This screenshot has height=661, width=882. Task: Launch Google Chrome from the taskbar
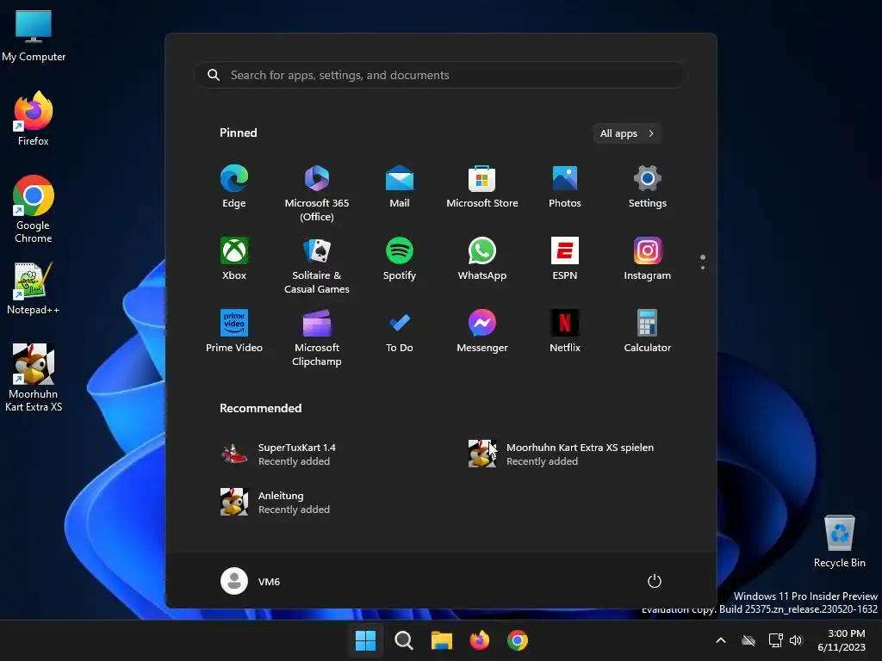[518, 640]
